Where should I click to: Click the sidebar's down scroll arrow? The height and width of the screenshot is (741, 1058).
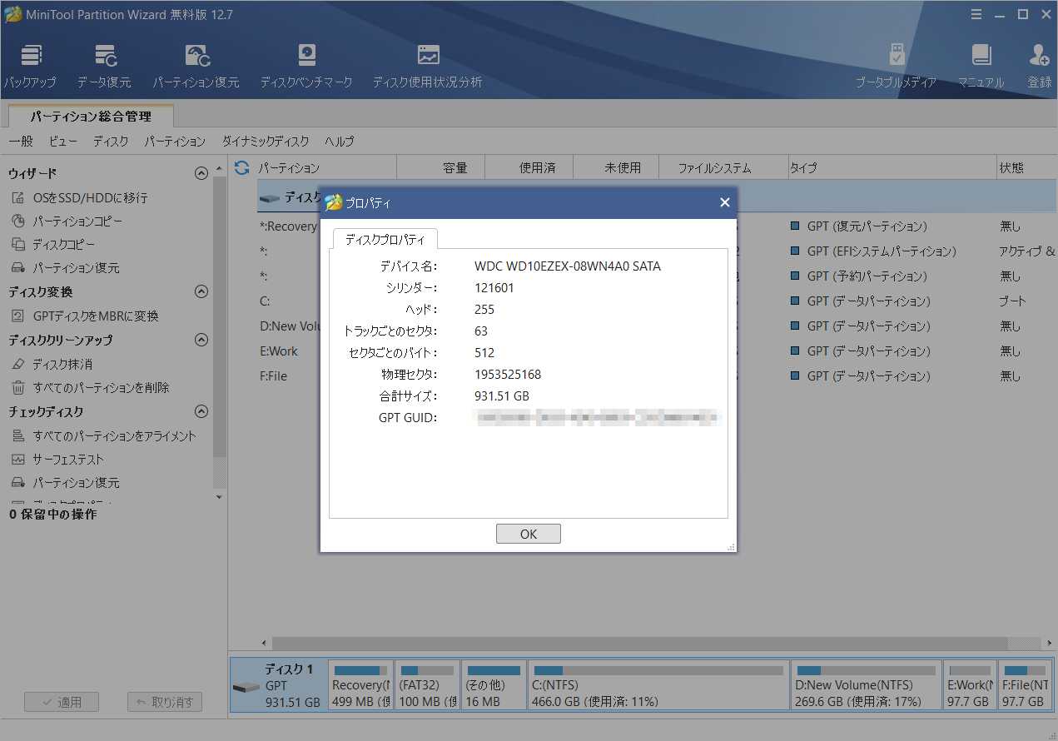pyautogui.click(x=220, y=497)
